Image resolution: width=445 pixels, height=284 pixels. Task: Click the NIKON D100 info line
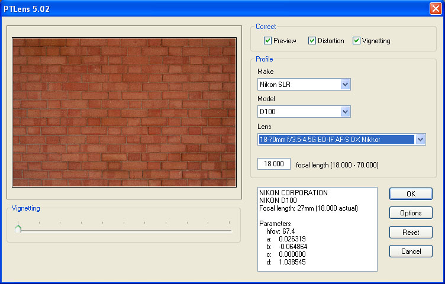[x=278, y=201]
